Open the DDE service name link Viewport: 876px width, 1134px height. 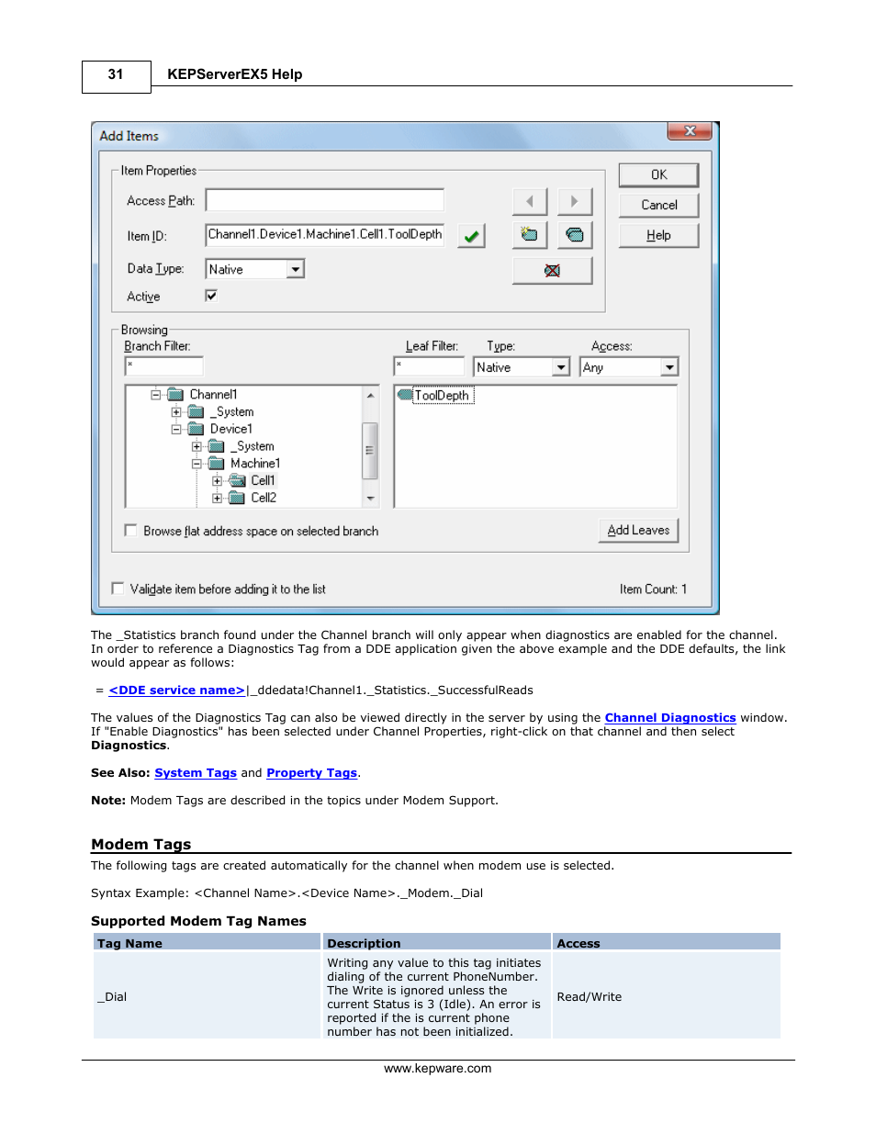tap(176, 691)
